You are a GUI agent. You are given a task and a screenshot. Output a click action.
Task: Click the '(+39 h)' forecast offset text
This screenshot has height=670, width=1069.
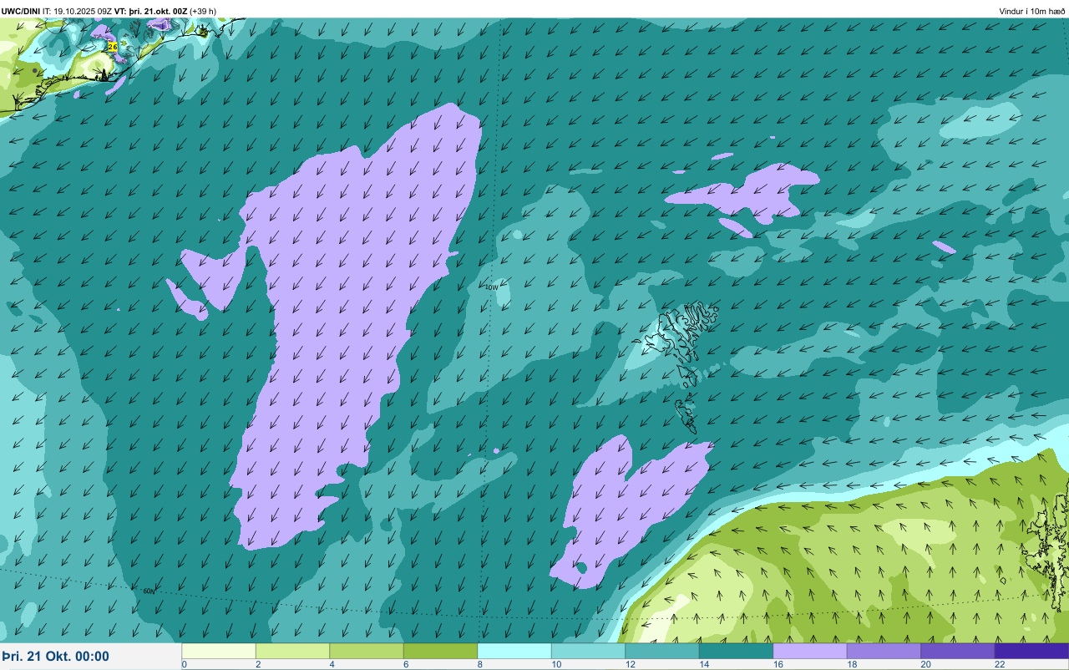[x=203, y=11]
